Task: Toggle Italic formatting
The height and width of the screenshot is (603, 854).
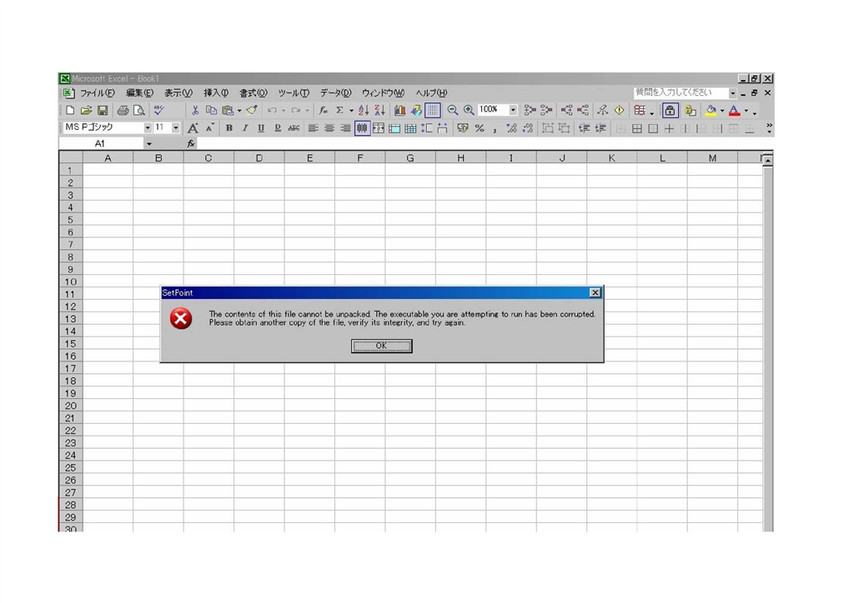Action: (245, 128)
